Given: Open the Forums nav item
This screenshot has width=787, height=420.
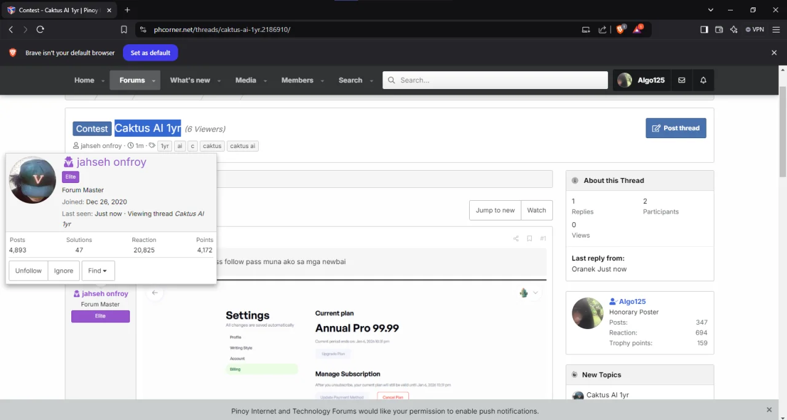Looking at the screenshot, I should click(x=132, y=80).
